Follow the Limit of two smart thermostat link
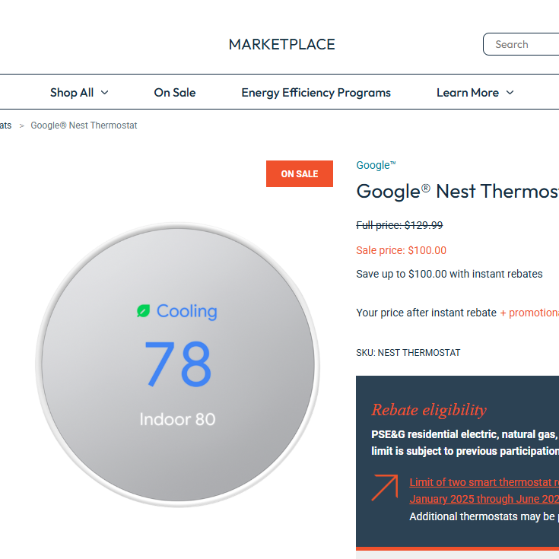Viewport: 559px width, 559px height. point(484,482)
